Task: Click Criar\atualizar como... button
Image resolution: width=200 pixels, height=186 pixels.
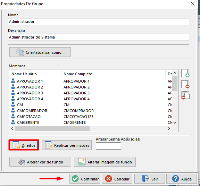Action: 40,52
